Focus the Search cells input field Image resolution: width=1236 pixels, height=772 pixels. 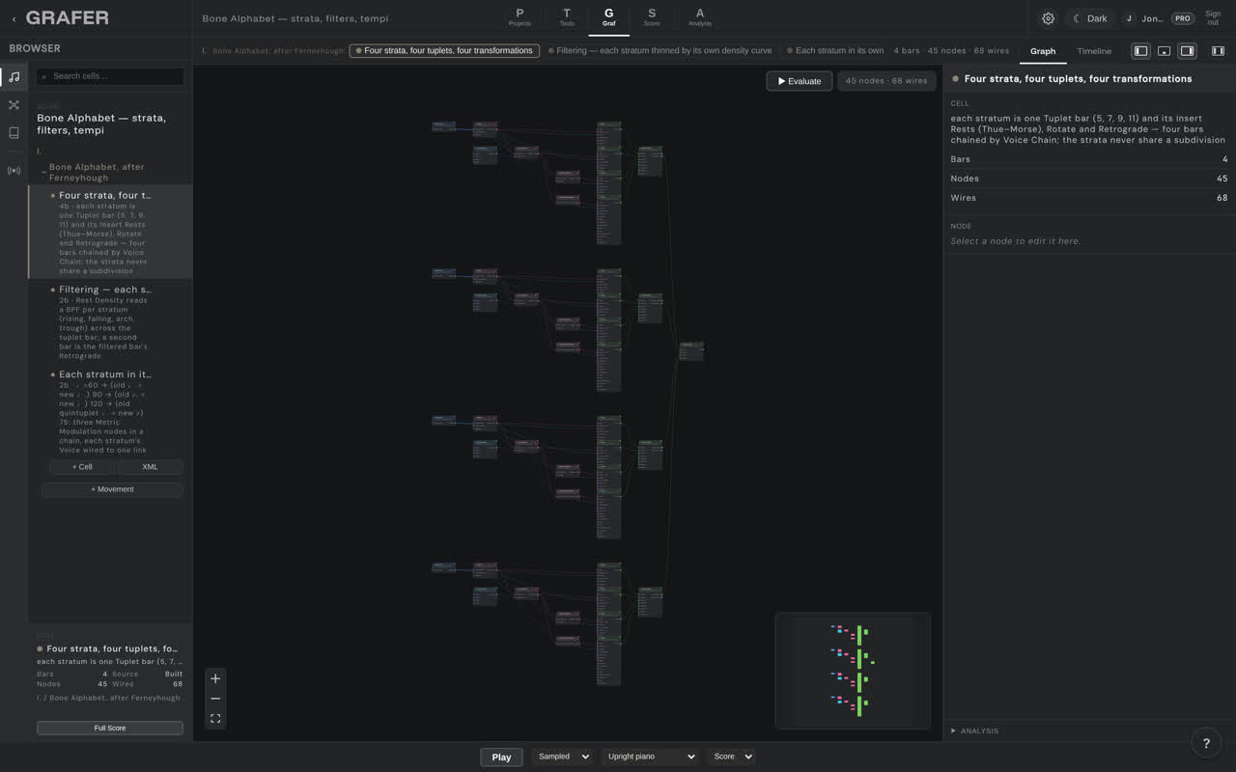pyautogui.click(x=110, y=76)
